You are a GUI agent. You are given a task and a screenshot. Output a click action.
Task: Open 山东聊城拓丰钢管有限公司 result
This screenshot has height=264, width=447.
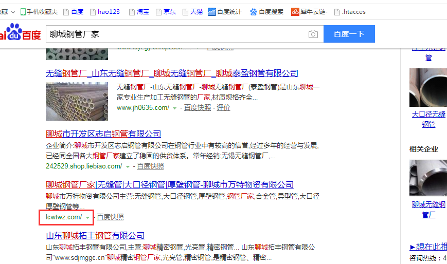[95, 236]
